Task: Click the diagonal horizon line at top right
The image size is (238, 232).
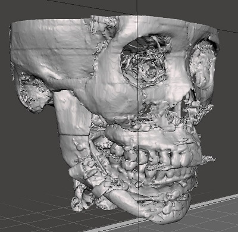Action: (x=228, y=31)
